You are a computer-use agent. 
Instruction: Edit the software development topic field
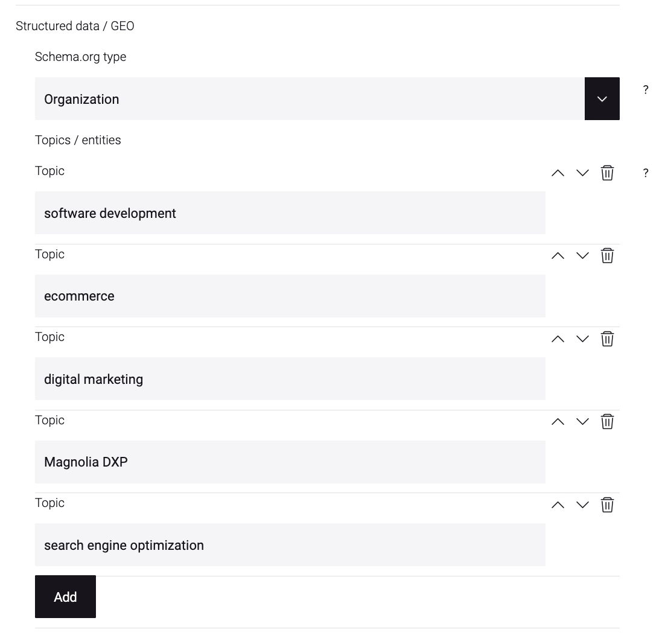[290, 213]
